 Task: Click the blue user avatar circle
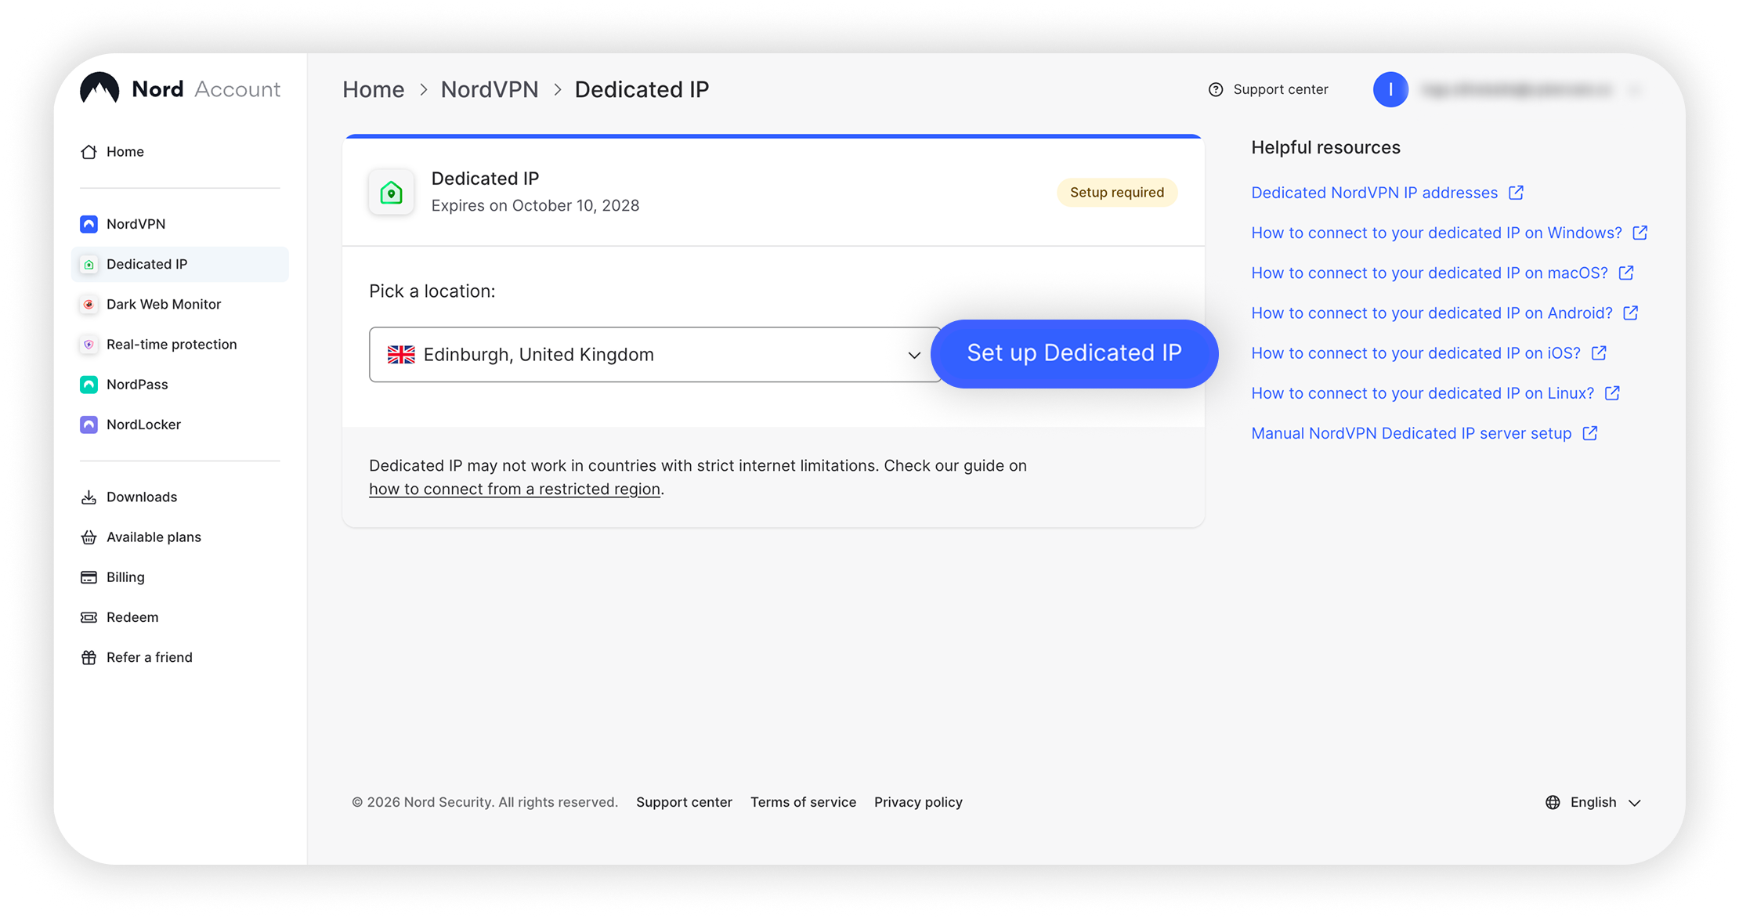pos(1390,89)
